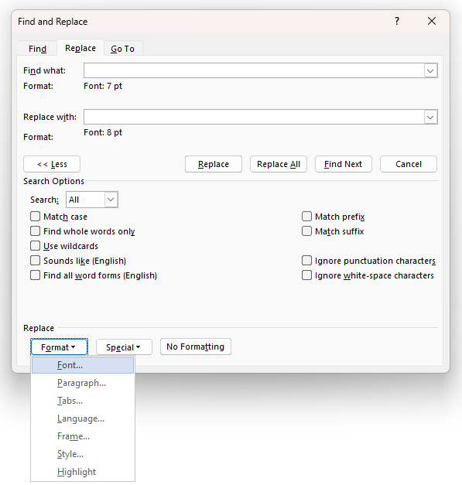Enable Use wildcards option

pos(36,245)
